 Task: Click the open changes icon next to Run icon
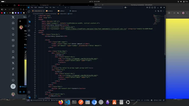[x=158, y=11]
